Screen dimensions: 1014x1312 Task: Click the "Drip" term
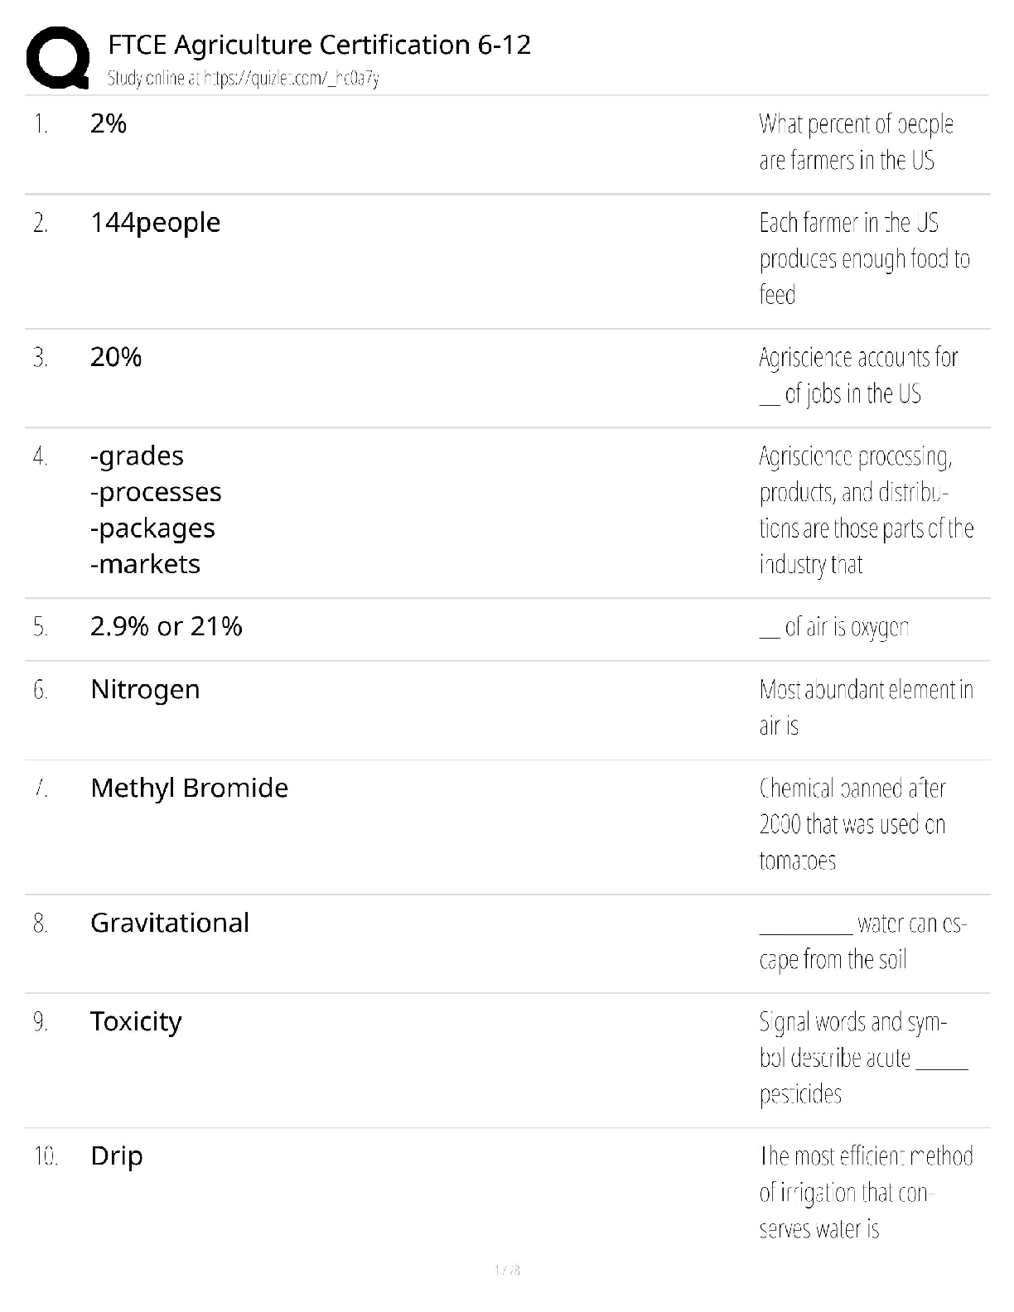tap(116, 1155)
